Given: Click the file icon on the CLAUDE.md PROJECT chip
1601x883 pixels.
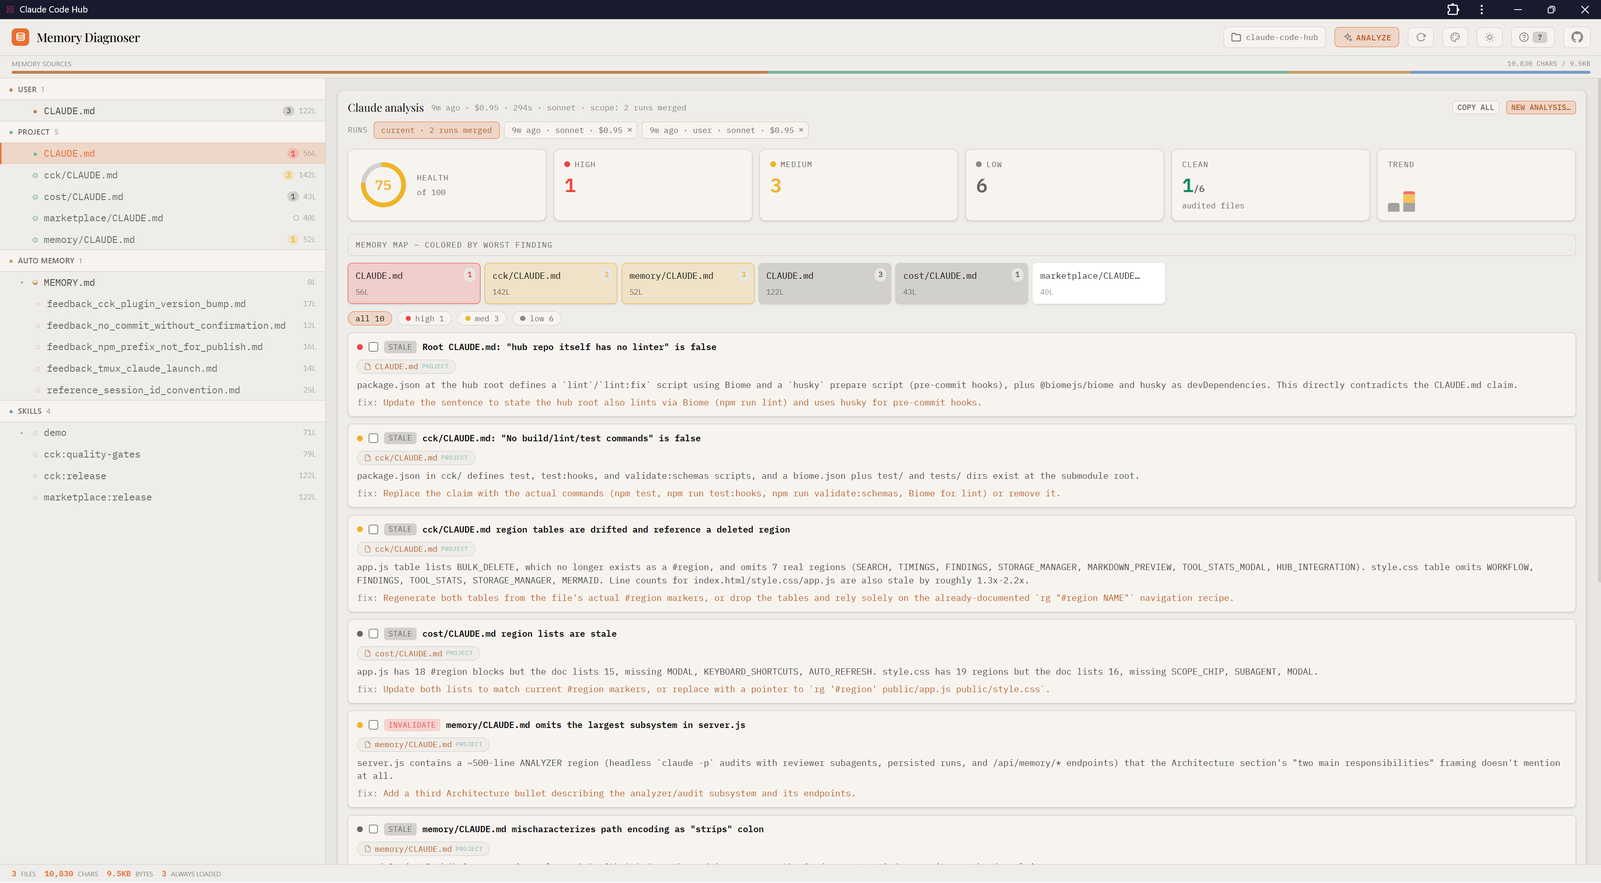Looking at the screenshot, I should coord(367,366).
